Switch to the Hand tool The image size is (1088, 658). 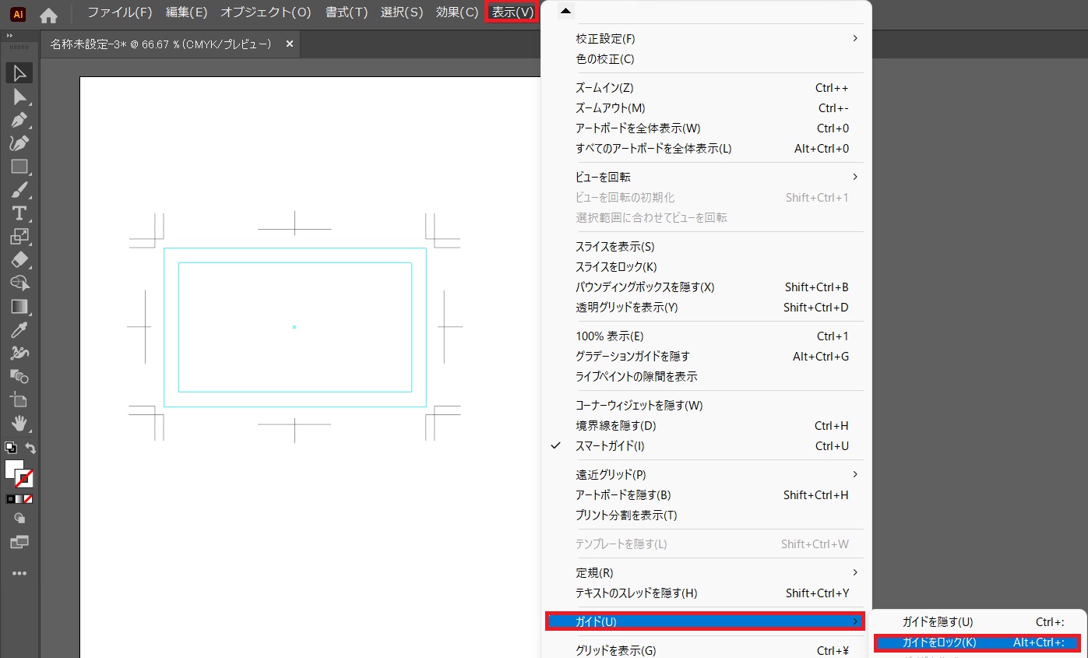coord(19,423)
